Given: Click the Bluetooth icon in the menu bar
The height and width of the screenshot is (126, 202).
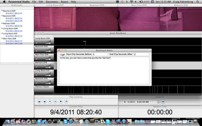Looking at the screenshot, I should [x=127, y=2].
